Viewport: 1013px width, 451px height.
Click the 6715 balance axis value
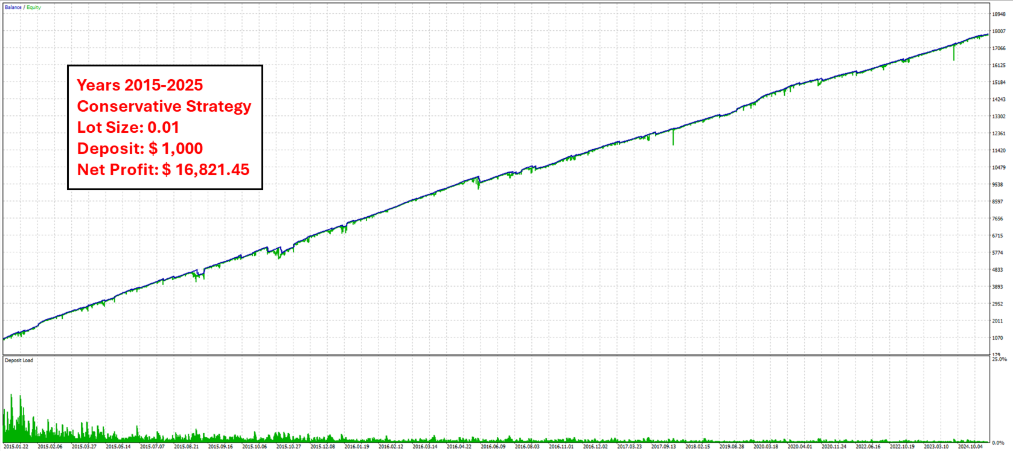tap(998, 235)
